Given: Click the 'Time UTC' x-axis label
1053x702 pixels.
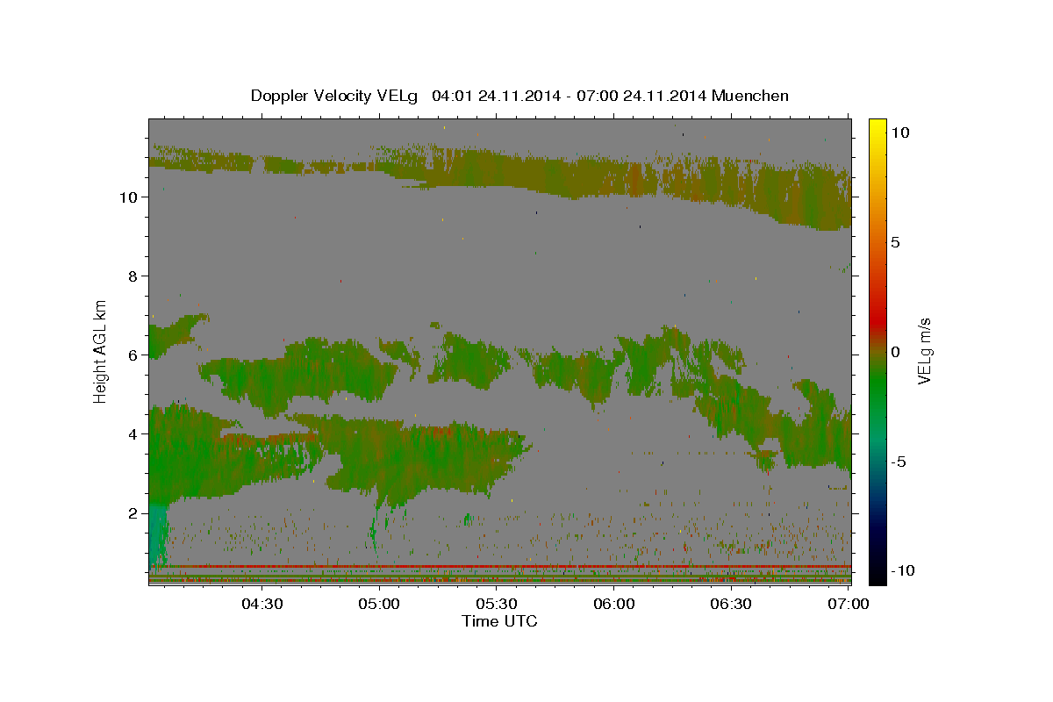Looking at the screenshot, I should pyautogui.click(x=499, y=621).
